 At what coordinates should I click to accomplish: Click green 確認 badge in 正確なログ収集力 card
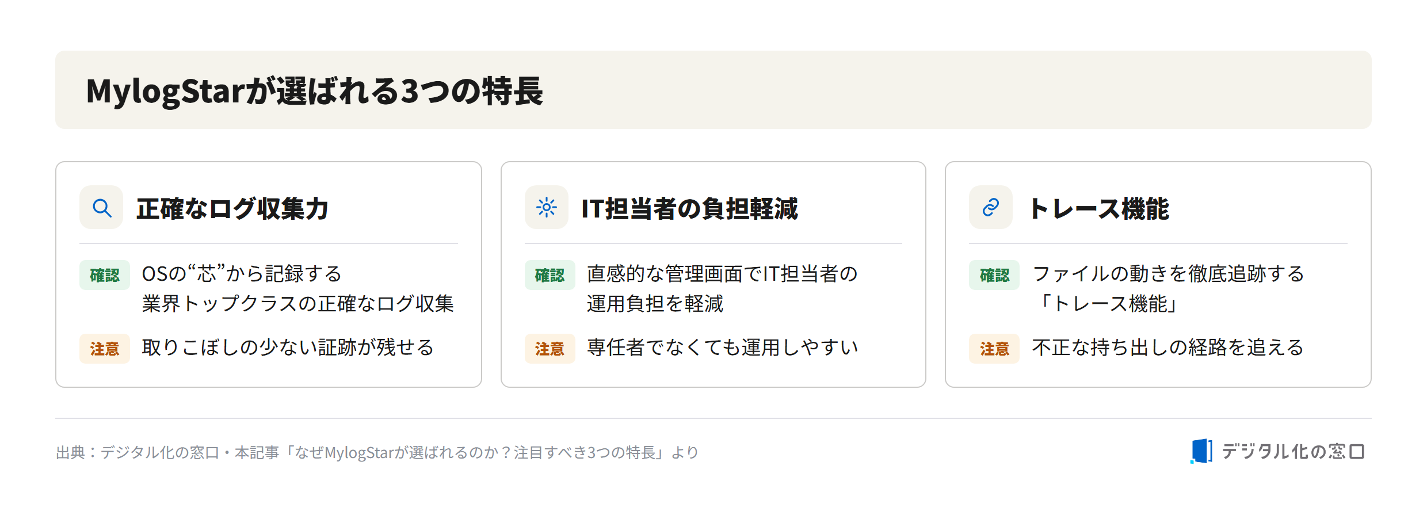[105, 275]
